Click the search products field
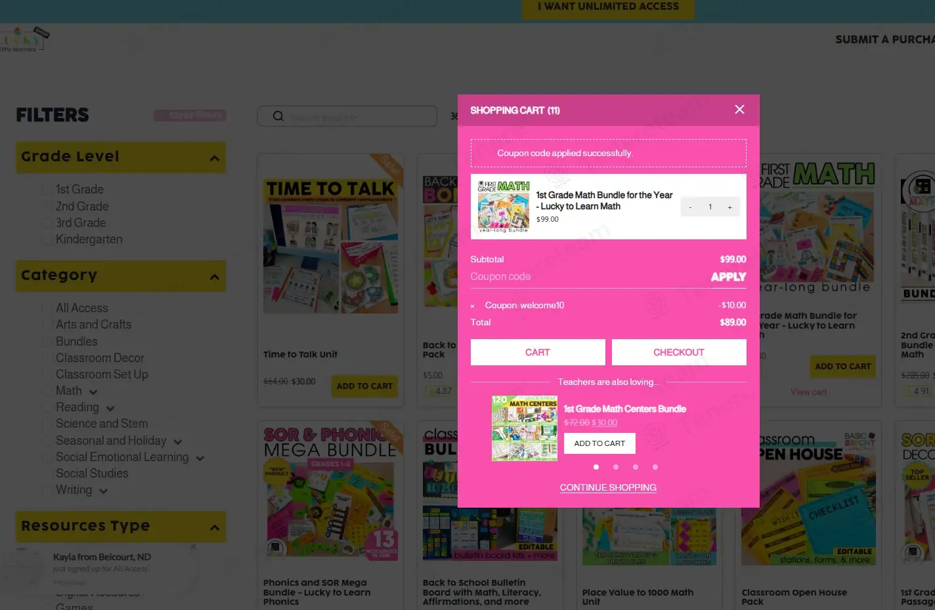The image size is (935, 610). [347, 116]
